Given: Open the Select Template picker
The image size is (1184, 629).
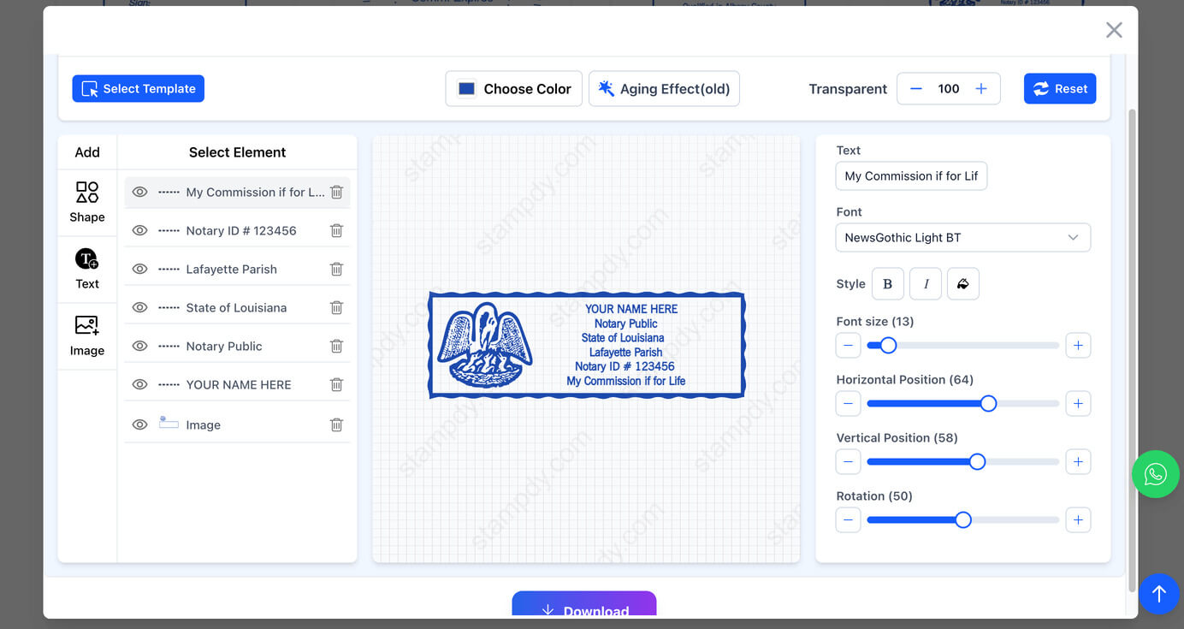Looking at the screenshot, I should (138, 88).
